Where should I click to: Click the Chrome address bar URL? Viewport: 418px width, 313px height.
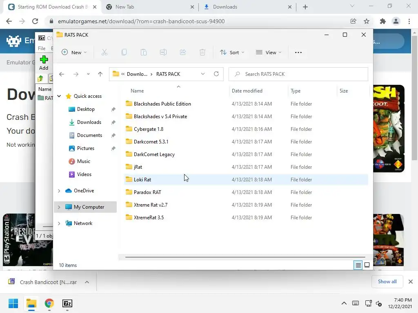coord(141,21)
